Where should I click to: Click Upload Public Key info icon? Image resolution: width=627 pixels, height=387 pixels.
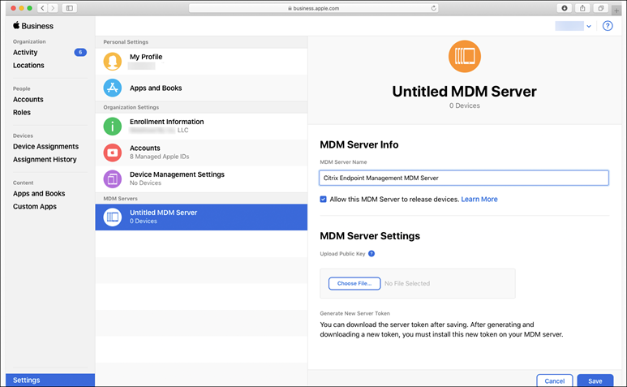(x=371, y=254)
